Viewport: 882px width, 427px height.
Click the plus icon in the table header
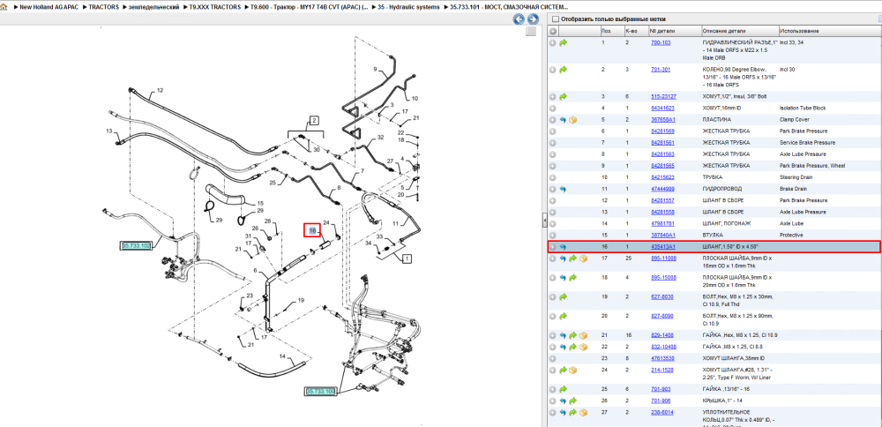553,31
